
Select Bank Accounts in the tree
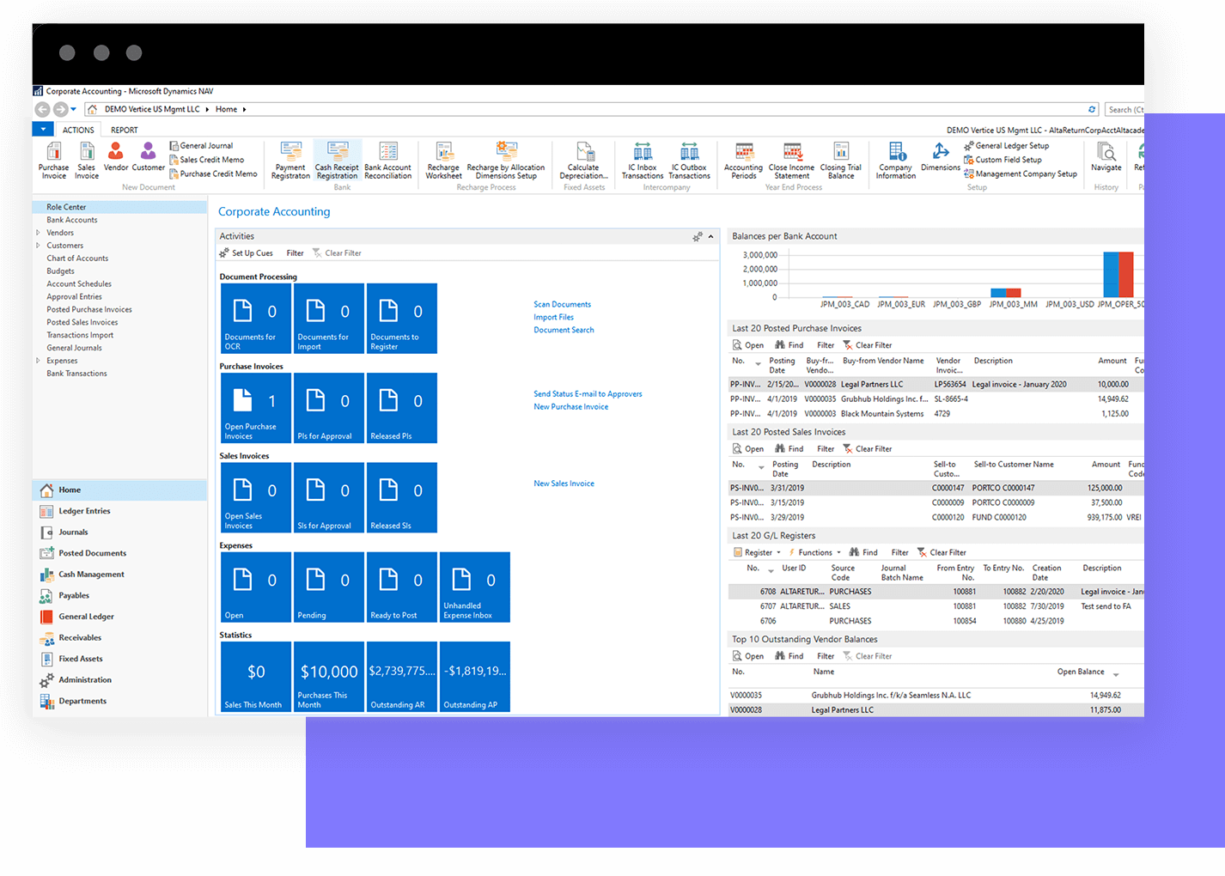tap(72, 220)
